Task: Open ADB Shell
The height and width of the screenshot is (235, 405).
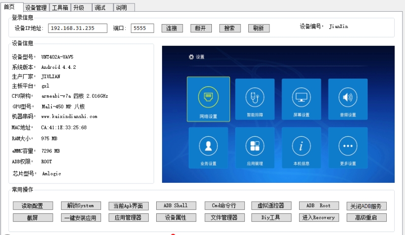Action: click(x=176, y=206)
